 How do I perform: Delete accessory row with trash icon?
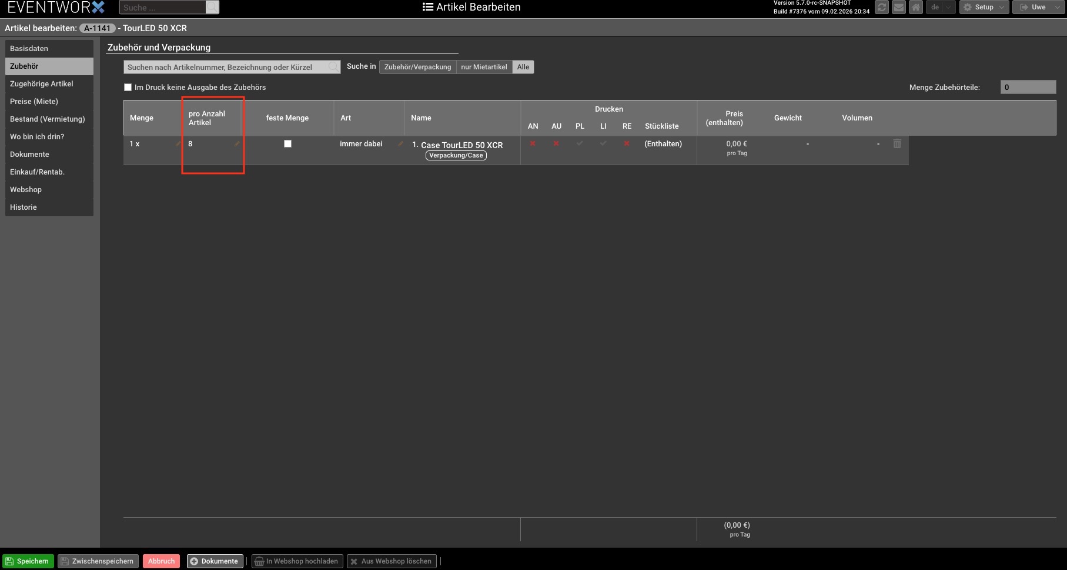coord(897,143)
